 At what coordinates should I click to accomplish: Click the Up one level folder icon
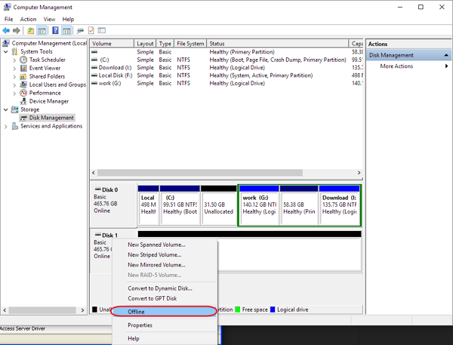(x=31, y=30)
